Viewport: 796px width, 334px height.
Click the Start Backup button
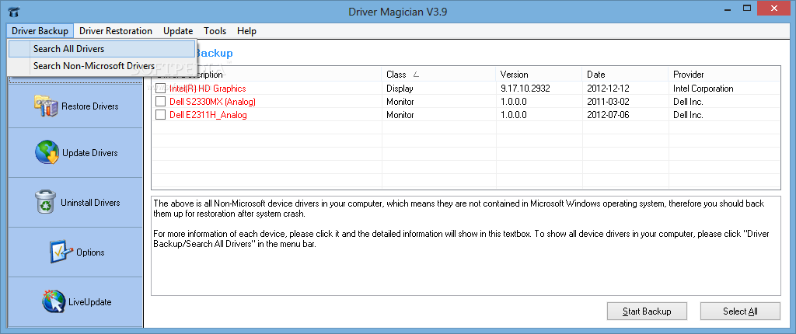(647, 311)
